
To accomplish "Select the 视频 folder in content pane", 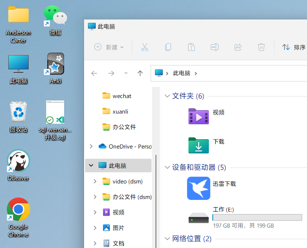I will coord(206,116).
